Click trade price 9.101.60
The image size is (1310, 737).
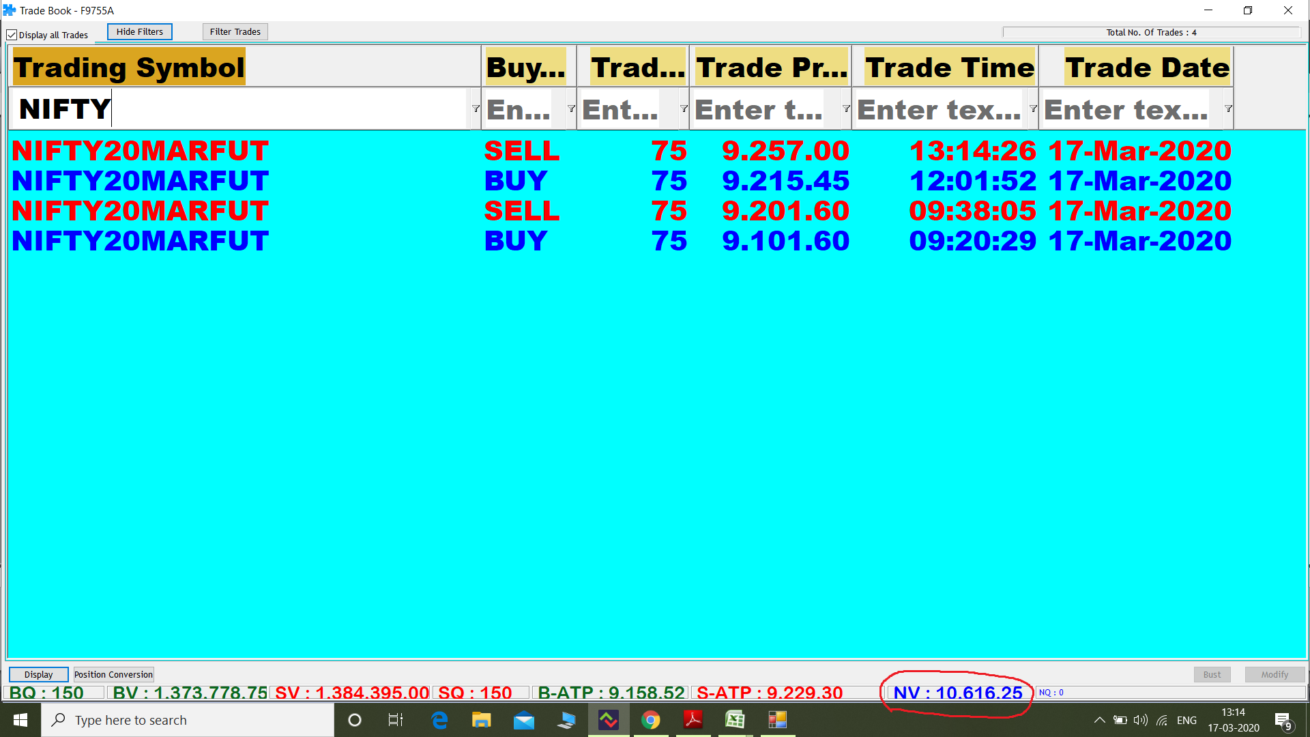[785, 241]
